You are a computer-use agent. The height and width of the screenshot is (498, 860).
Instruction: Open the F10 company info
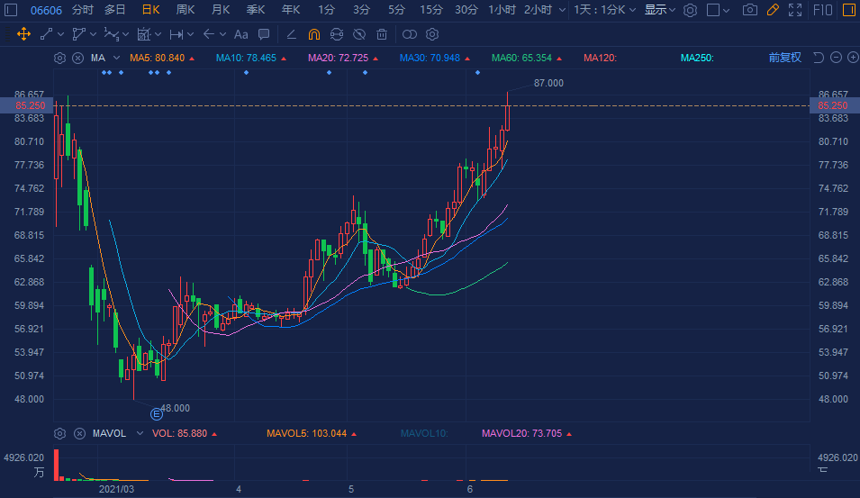[823, 10]
